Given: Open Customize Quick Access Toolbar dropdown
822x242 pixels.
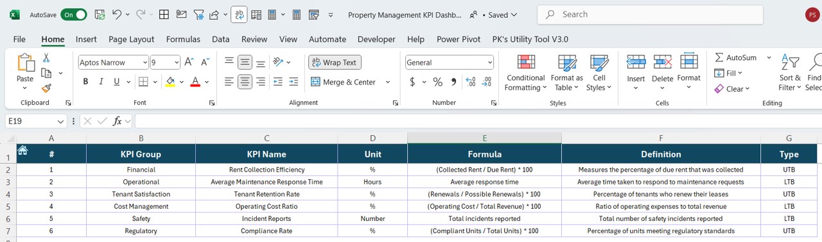Looking at the screenshot, I should [x=331, y=14].
